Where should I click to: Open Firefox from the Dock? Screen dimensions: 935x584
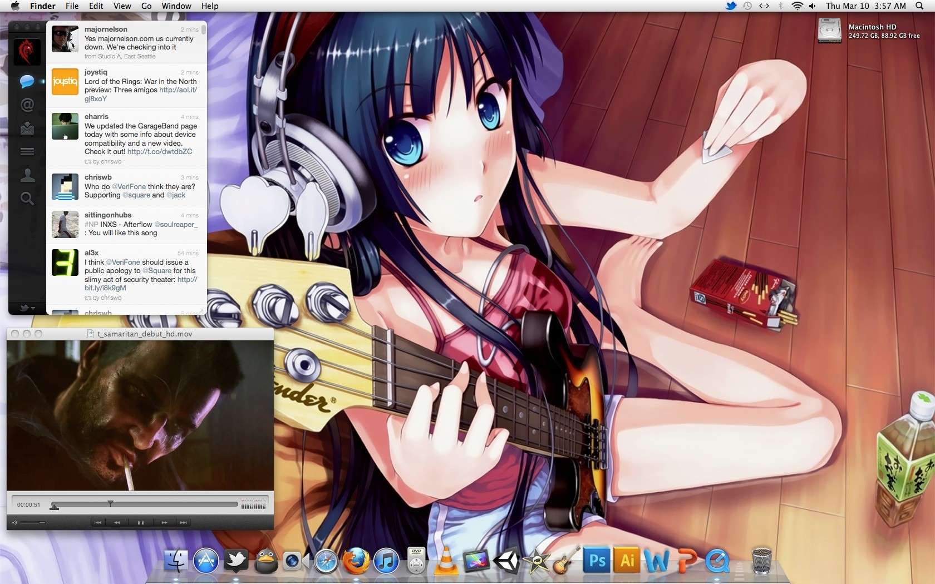click(356, 561)
